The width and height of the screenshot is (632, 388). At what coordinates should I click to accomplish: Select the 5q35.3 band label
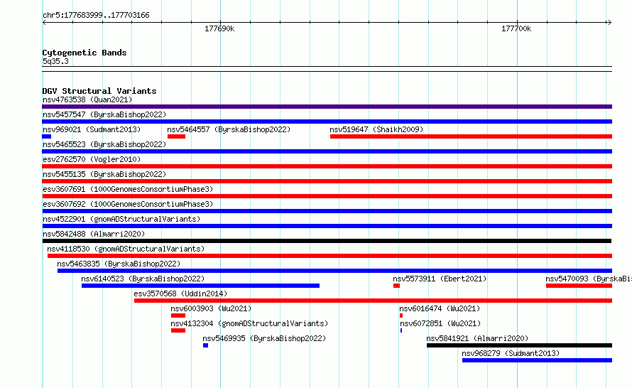[x=55, y=61]
